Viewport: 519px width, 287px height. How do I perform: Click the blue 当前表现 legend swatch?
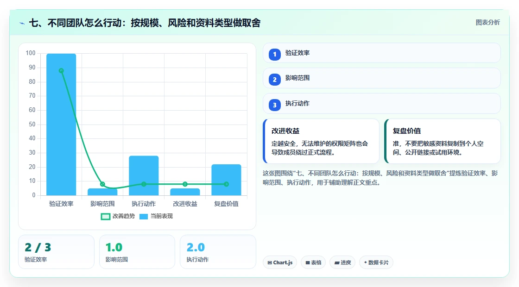[143, 217]
